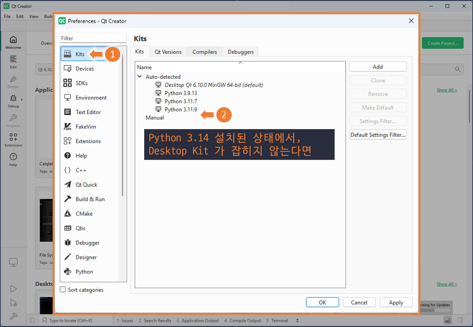The image size is (473, 327).
Task: Switch to the Qt Versions tab
Action: click(x=168, y=52)
